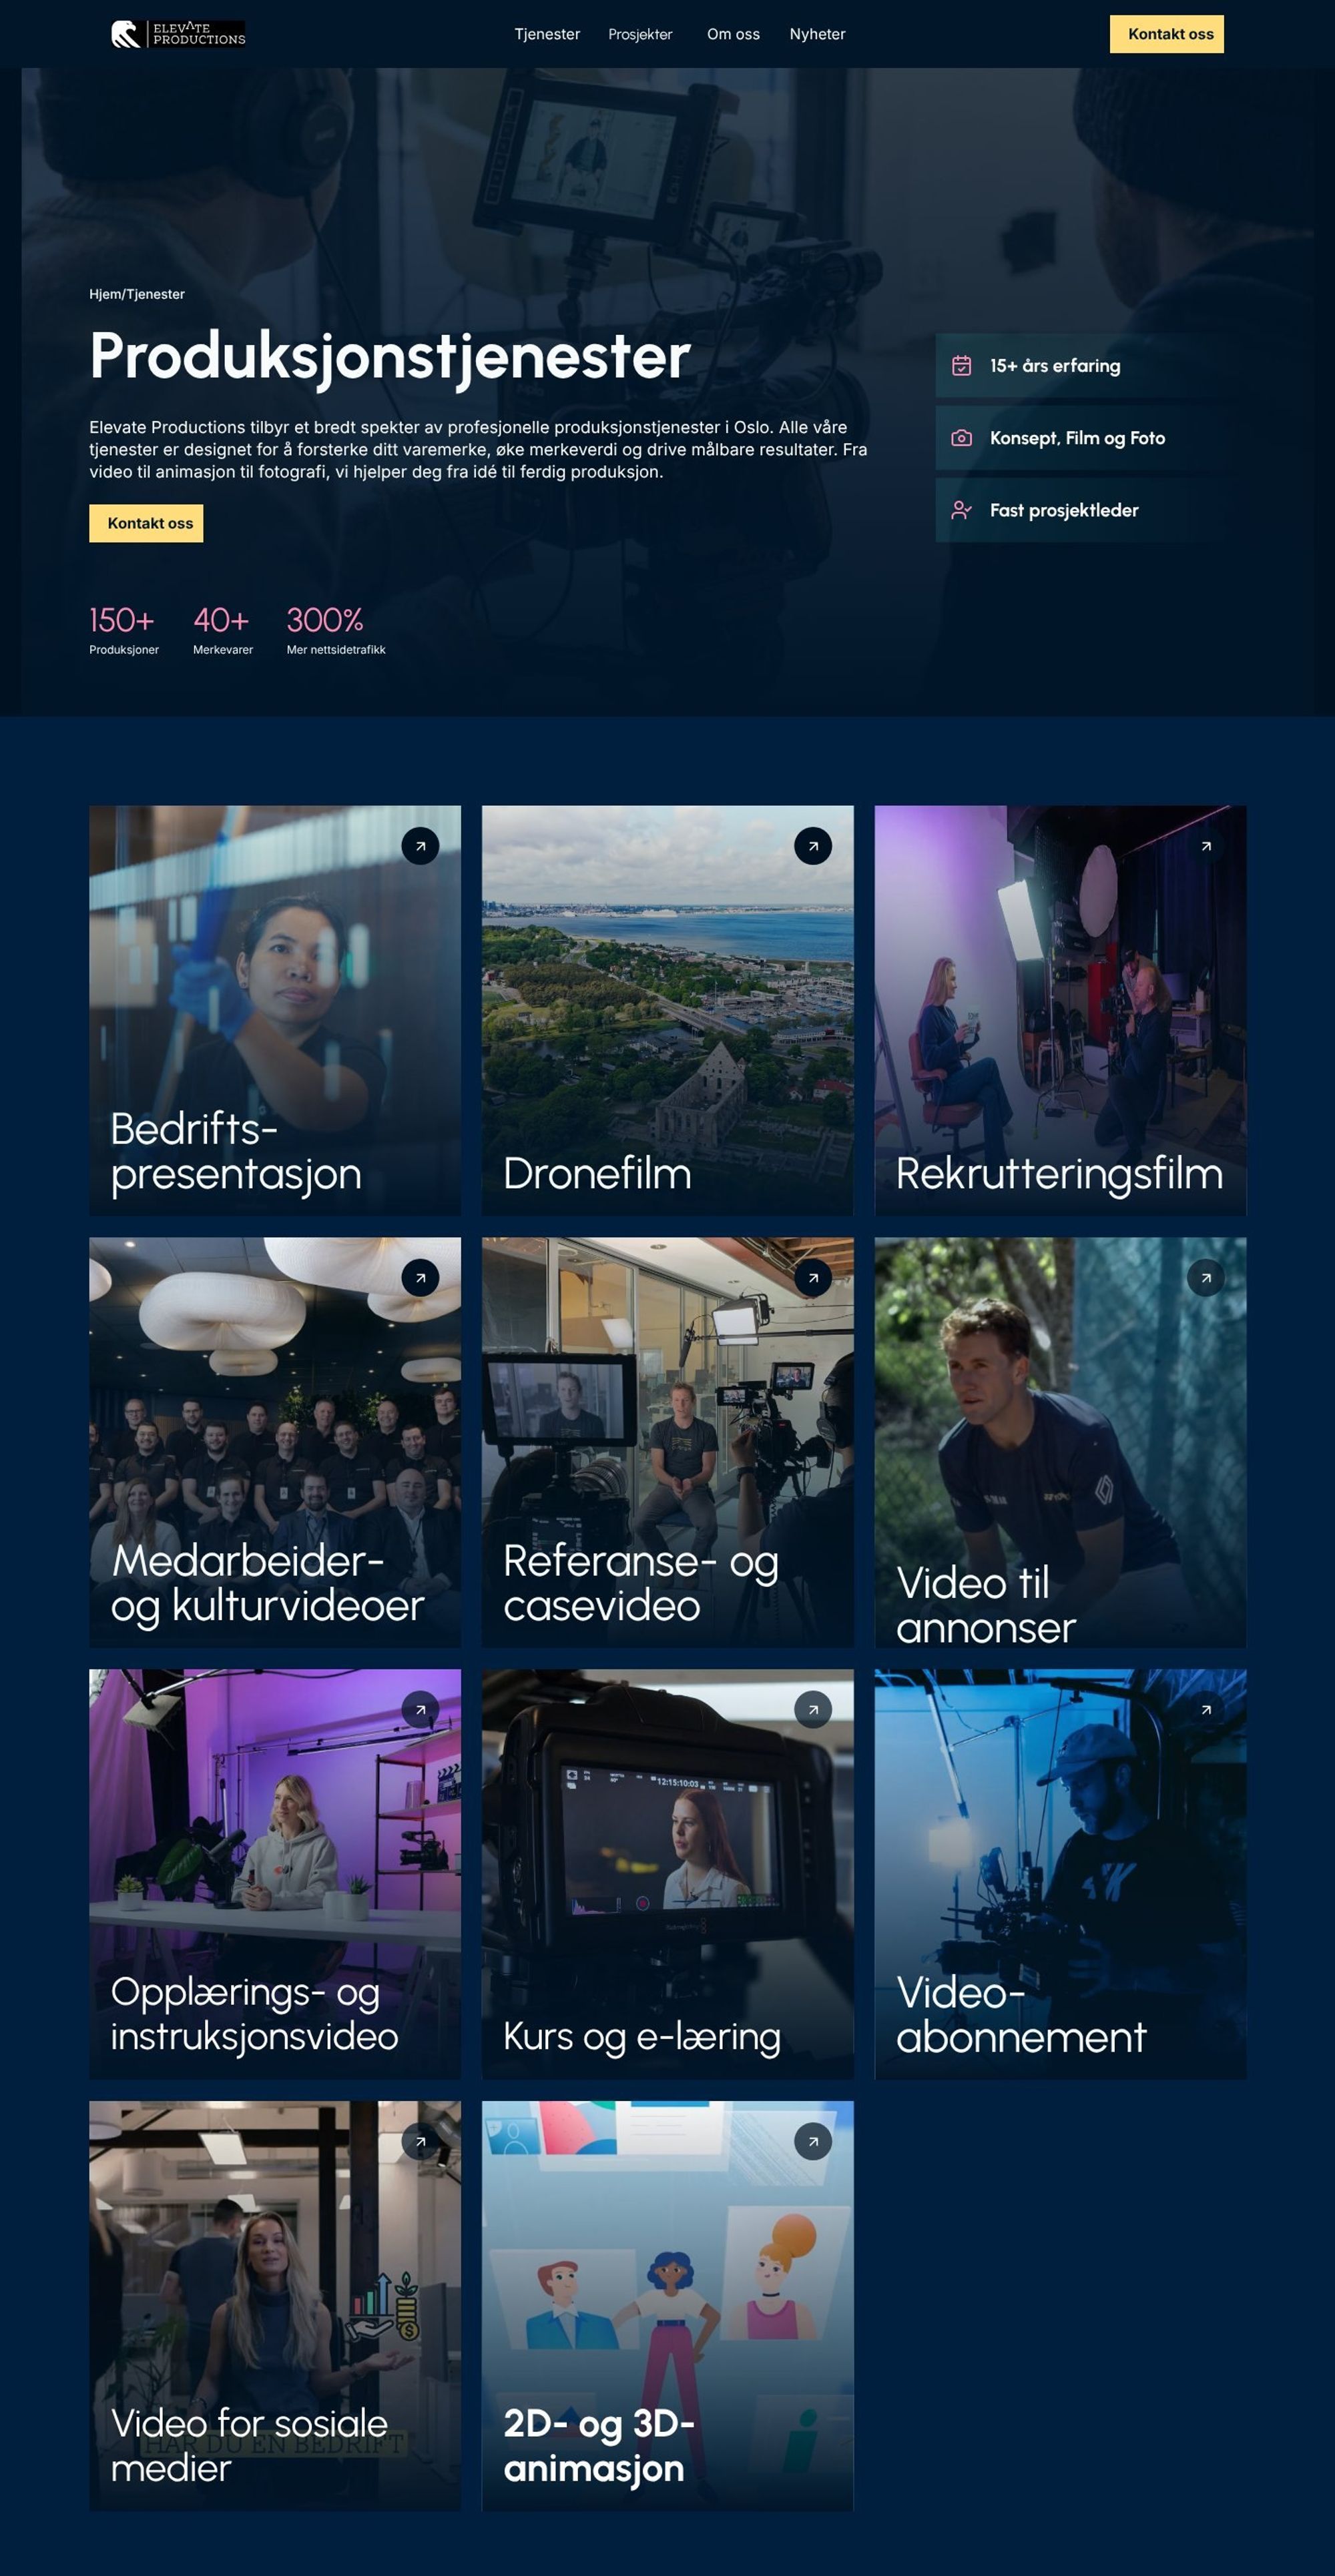Click arrow icon on Videoabonnement card
This screenshot has height=2576, width=1335.
tap(1206, 1710)
